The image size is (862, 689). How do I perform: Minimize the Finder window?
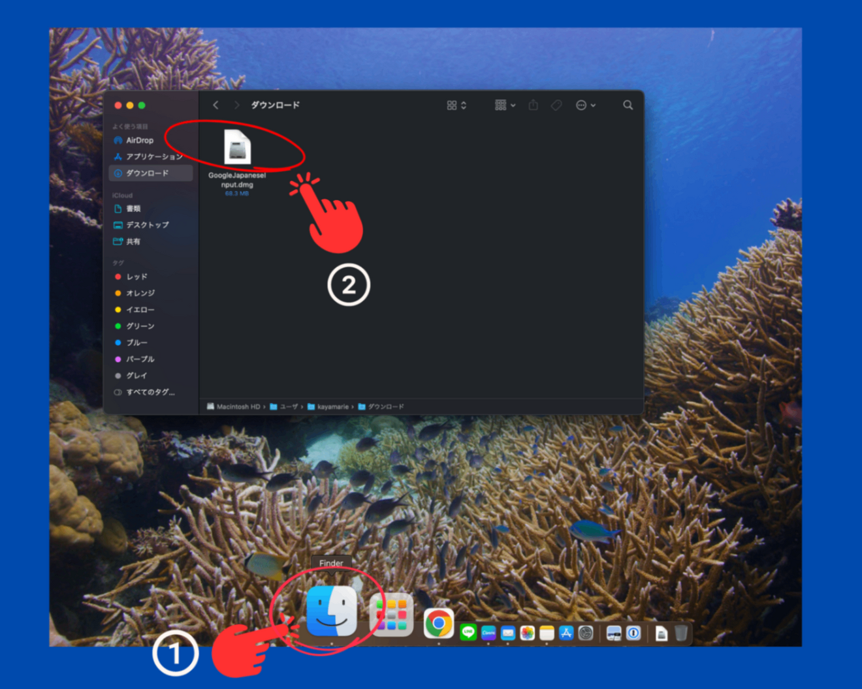pos(130,105)
